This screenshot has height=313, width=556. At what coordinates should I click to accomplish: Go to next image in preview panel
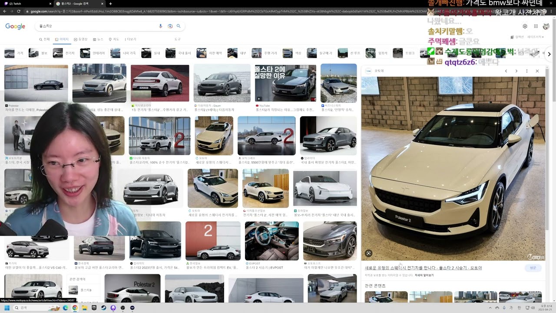516,71
